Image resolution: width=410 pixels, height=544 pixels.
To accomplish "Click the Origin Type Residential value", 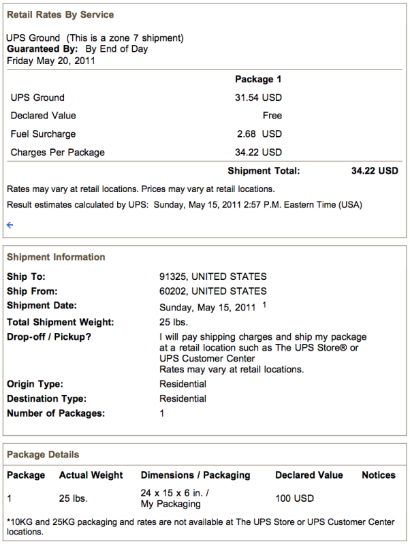I will pos(183,384).
